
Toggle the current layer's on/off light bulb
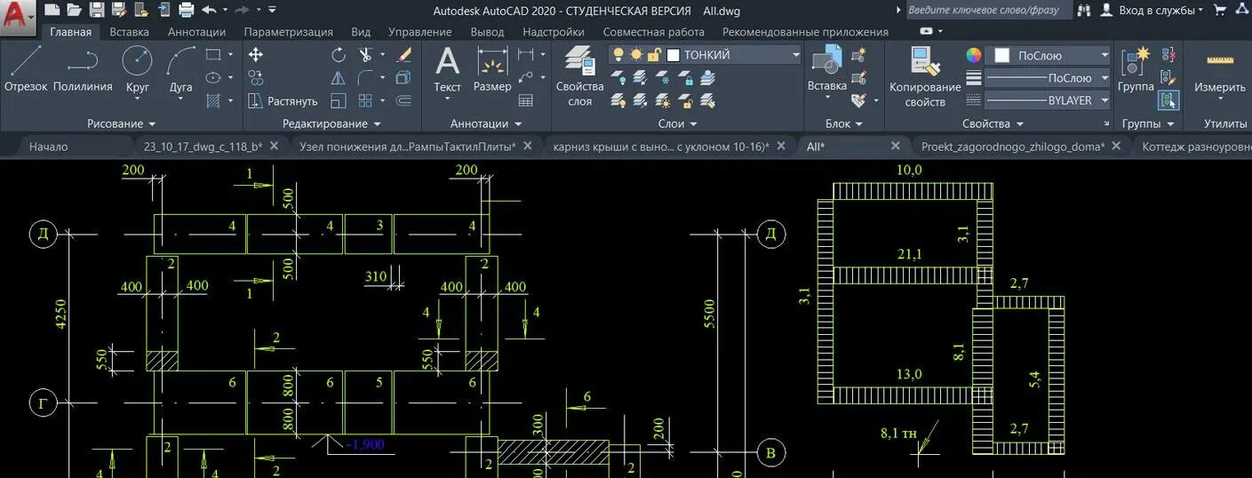click(618, 55)
